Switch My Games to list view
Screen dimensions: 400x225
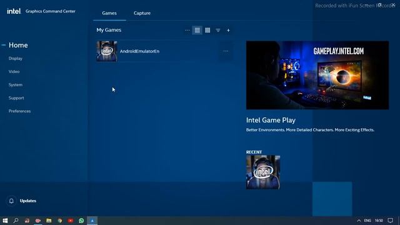click(197, 31)
